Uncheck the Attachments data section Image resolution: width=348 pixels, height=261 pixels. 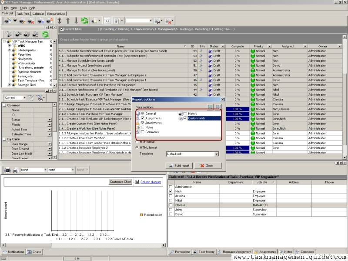pos(143,123)
